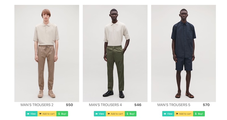
Task: Click cart icon under Man's Trousers 5
Action: tap(177, 114)
